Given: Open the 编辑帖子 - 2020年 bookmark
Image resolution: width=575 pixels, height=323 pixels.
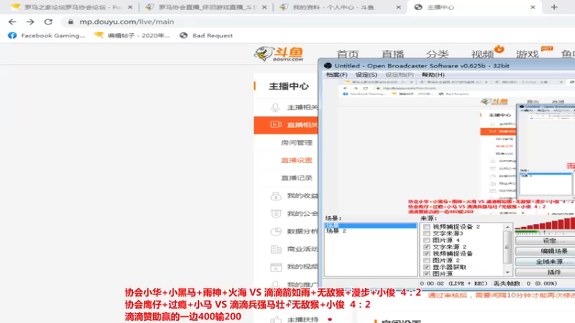Looking at the screenshot, I should 132,35.
